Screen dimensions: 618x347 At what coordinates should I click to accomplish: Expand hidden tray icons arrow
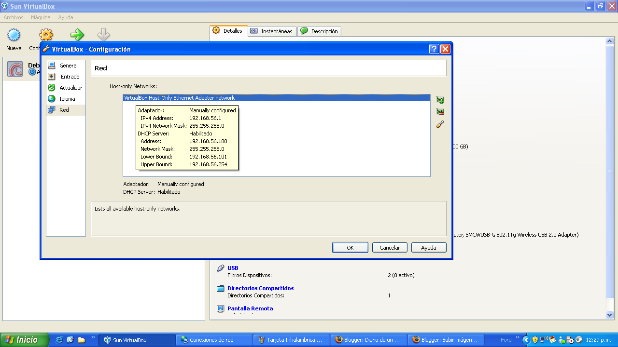(x=527, y=340)
